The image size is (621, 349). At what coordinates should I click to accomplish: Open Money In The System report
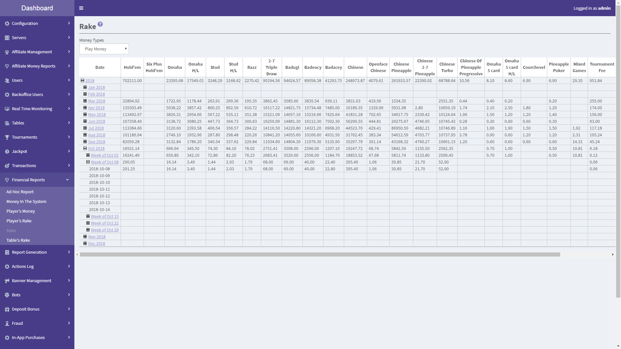(x=27, y=201)
